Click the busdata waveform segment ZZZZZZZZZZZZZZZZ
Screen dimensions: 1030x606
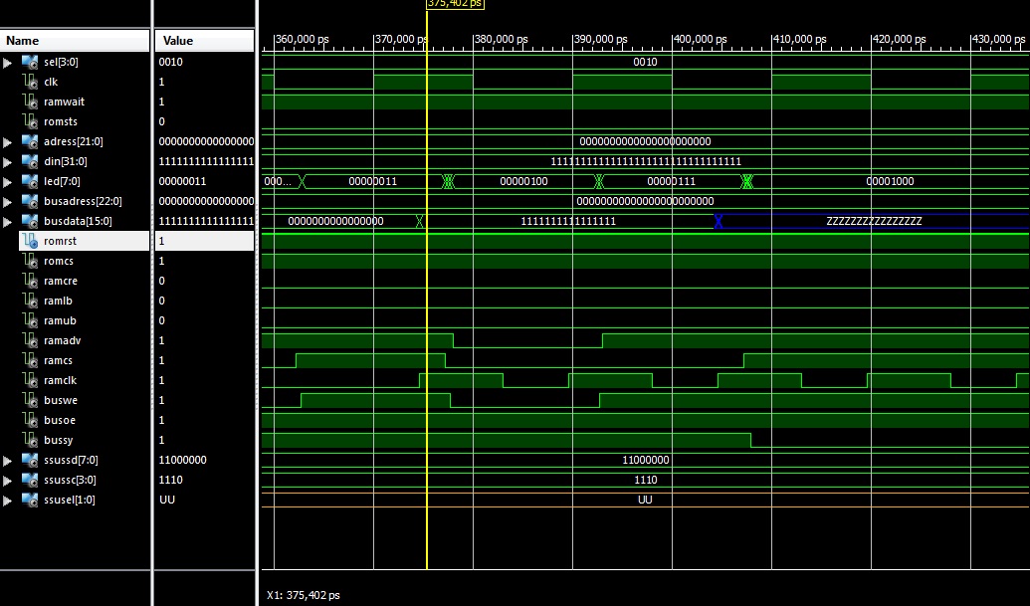pyautogui.click(x=875, y=221)
